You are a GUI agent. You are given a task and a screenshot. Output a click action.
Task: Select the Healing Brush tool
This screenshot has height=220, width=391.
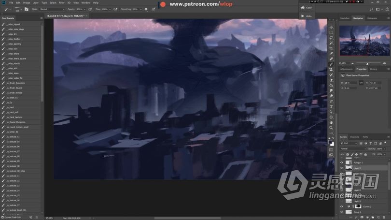(x=331, y=59)
